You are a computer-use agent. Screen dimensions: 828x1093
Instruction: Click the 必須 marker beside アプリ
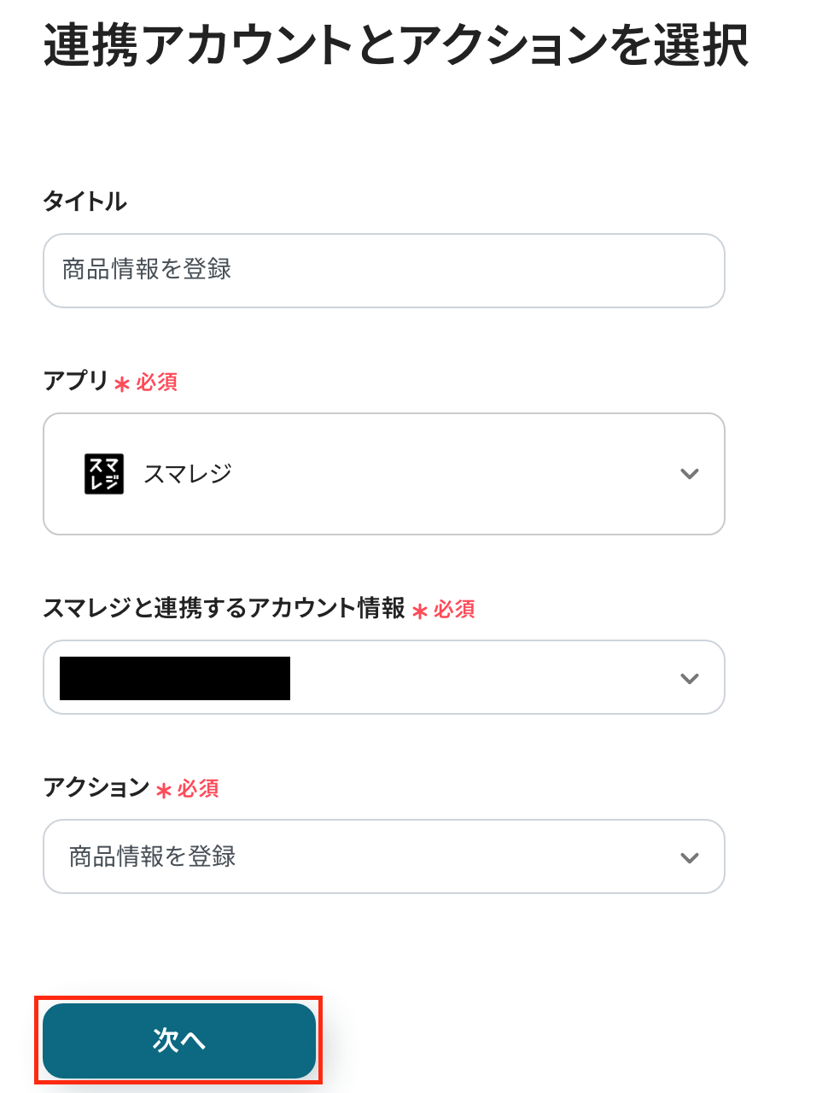(x=157, y=382)
